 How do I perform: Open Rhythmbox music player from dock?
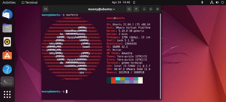click(7, 42)
